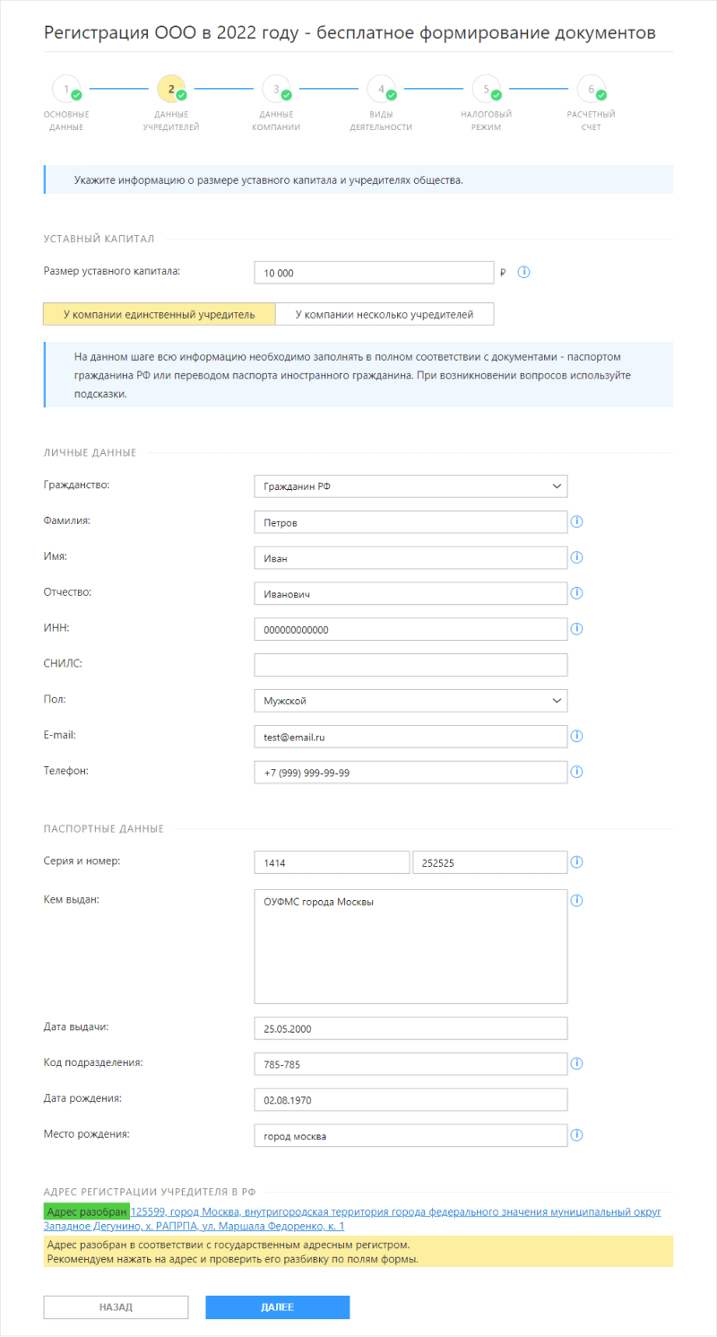The image size is (717, 1337).
Task: Show info tooltip for ИНН field
Action: click(x=577, y=628)
